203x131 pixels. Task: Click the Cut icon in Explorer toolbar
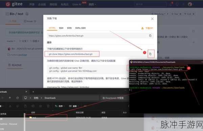(x=10, y=106)
